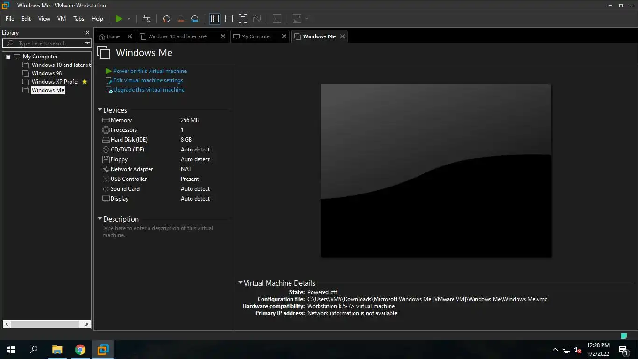This screenshot has height=359, width=638.
Task: Click the muted volume tray icon
Action: (x=578, y=350)
